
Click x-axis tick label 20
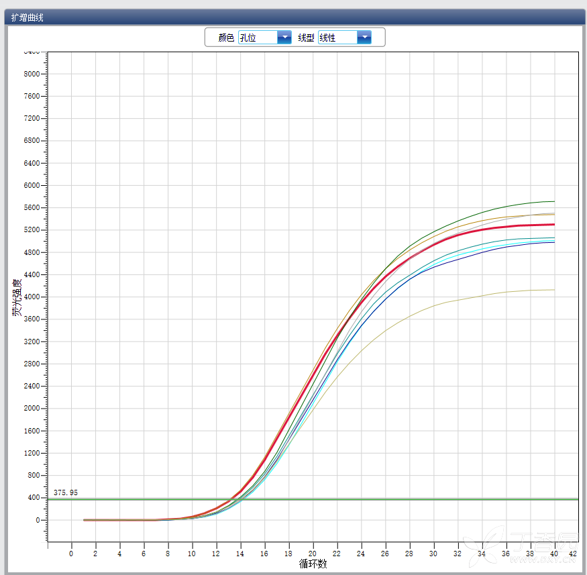click(x=313, y=554)
